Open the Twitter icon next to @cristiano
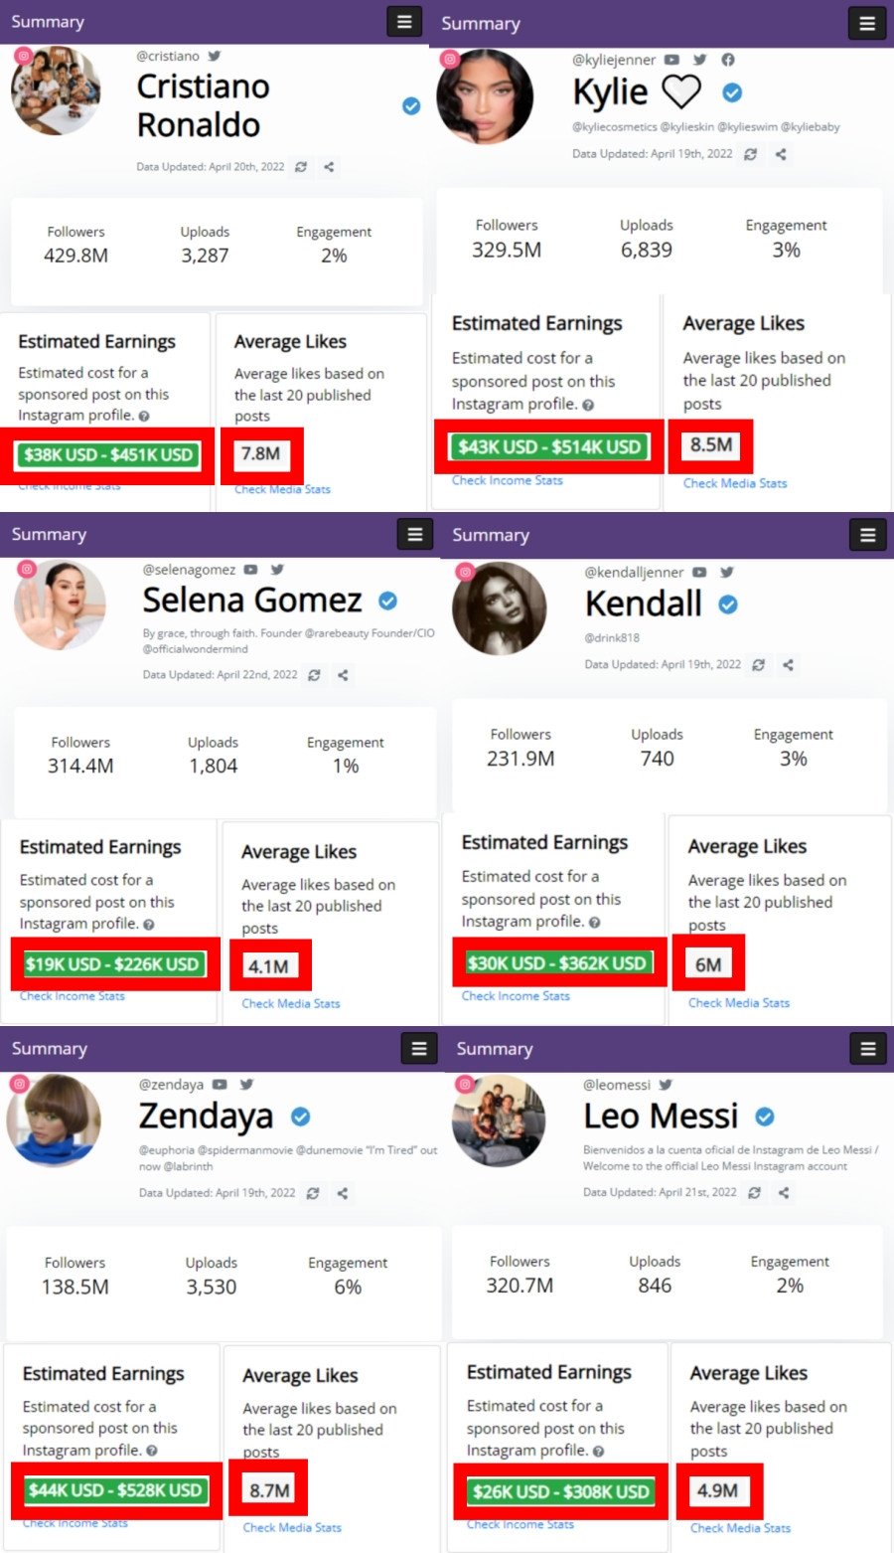 [x=215, y=57]
